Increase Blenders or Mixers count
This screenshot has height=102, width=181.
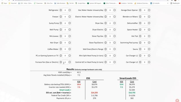point(149,17)
